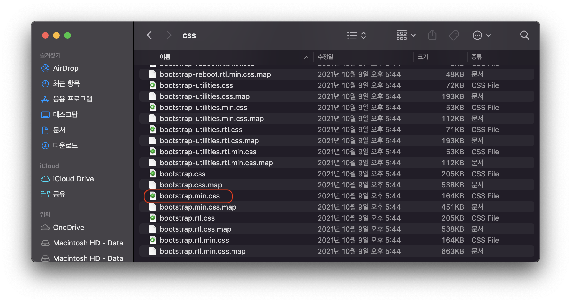Select the bootstrap.rtl.min.css.map file
Screen dimensions: 571x303
pos(203,251)
